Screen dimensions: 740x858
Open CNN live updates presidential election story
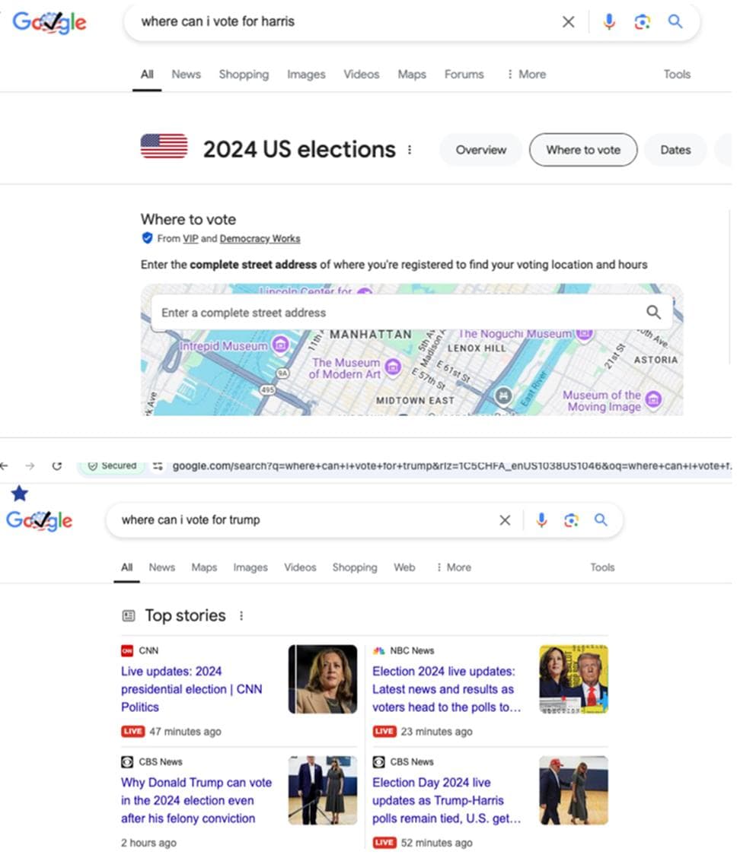[191, 688]
